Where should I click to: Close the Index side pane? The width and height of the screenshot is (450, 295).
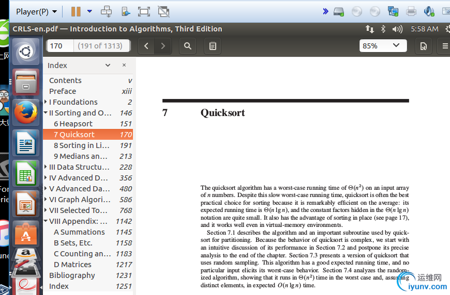click(x=124, y=65)
